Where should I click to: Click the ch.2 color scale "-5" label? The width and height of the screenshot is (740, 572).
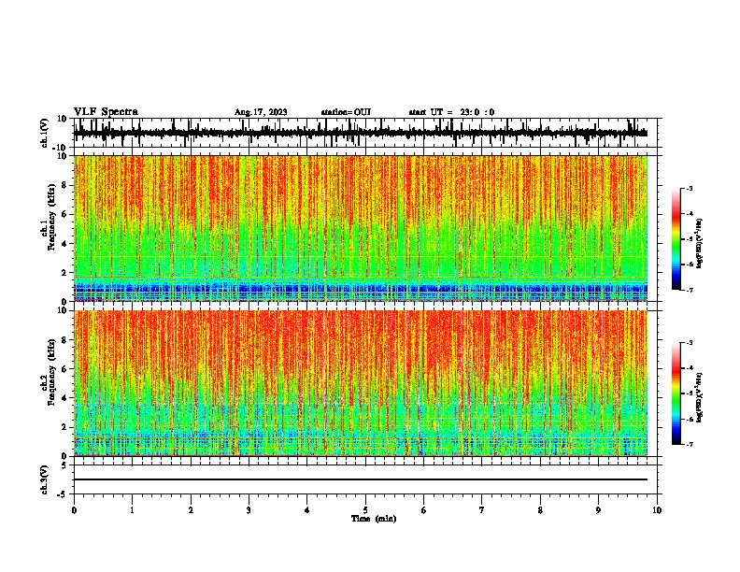click(689, 393)
